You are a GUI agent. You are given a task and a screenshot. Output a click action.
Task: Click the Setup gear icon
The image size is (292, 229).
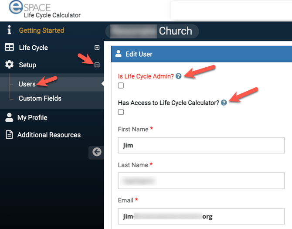9,65
